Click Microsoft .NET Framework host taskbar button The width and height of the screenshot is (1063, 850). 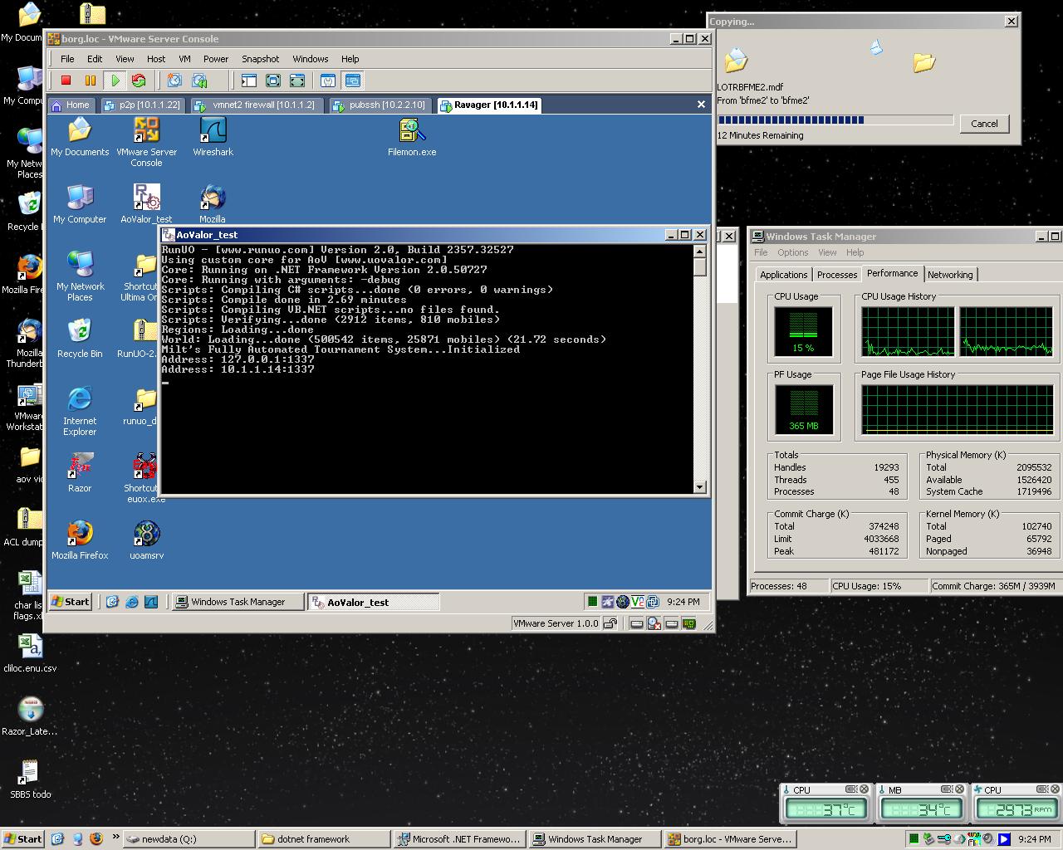point(460,838)
